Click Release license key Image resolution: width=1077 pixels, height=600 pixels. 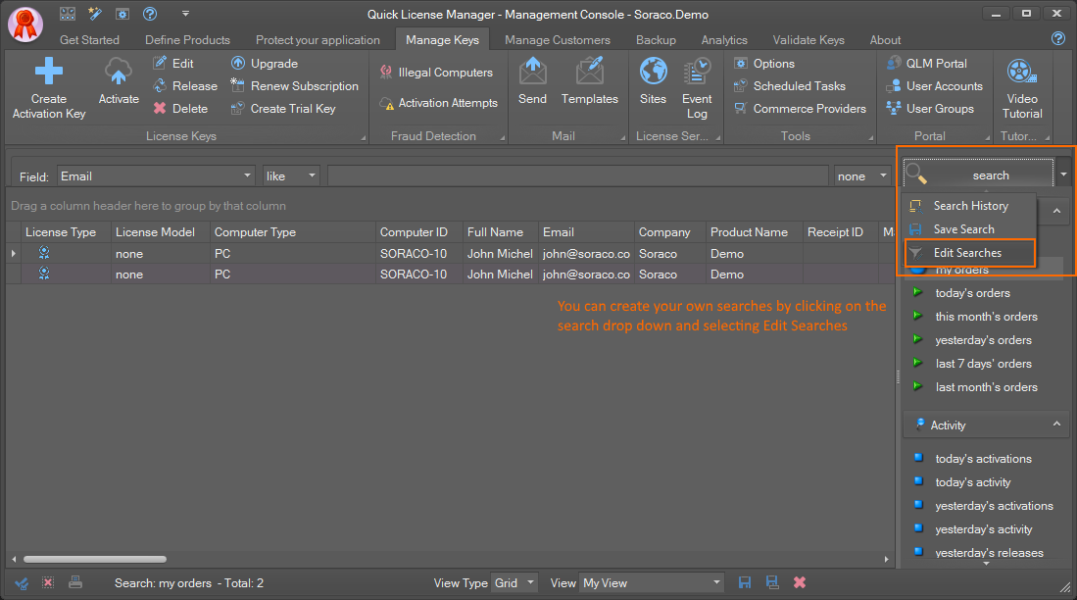click(x=185, y=86)
